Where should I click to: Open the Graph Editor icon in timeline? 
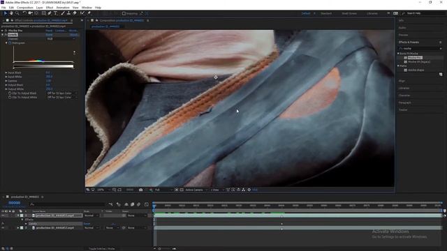[x=147, y=204]
